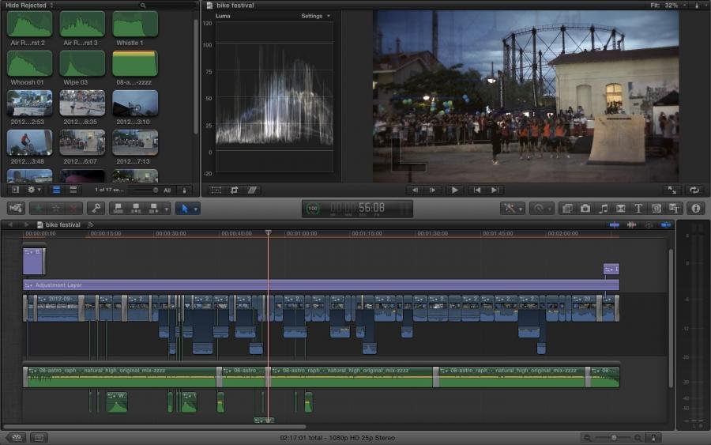Screen dimensions: 711x445
Task: Open the Project Library film reel button
Action: point(16,437)
